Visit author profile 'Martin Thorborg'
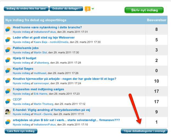The image size is (171, 139). [43, 104]
